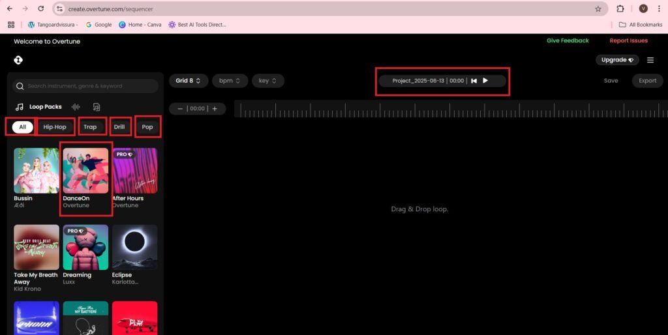Open the DanceOn loop pack thumbnail

(x=85, y=170)
